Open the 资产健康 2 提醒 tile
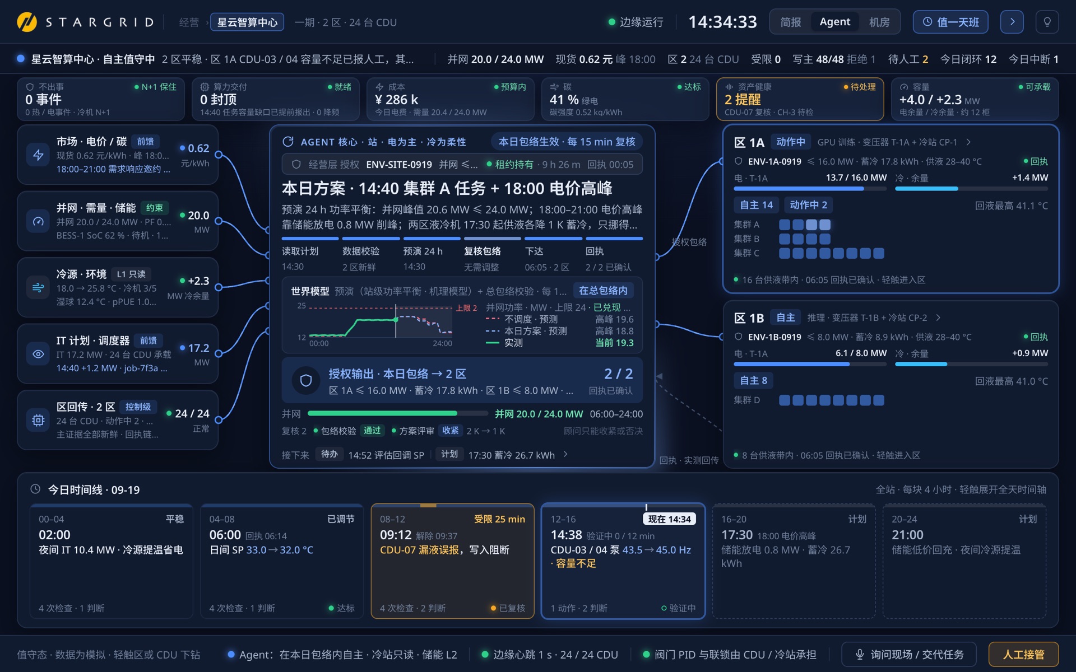This screenshot has width=1076, height=672. click(800, 99)
